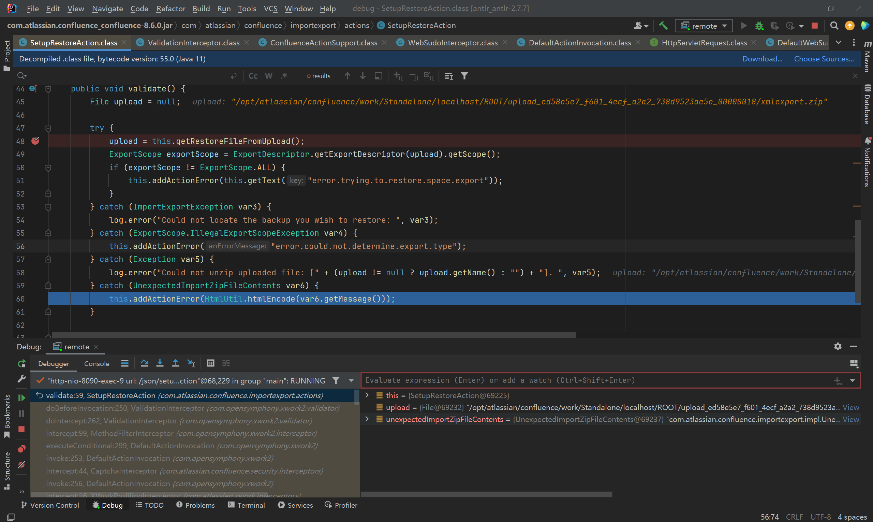Stop debugging with the Debug panel's red square
This screenshot has width=873, height=522.
(x=22, y=430)
